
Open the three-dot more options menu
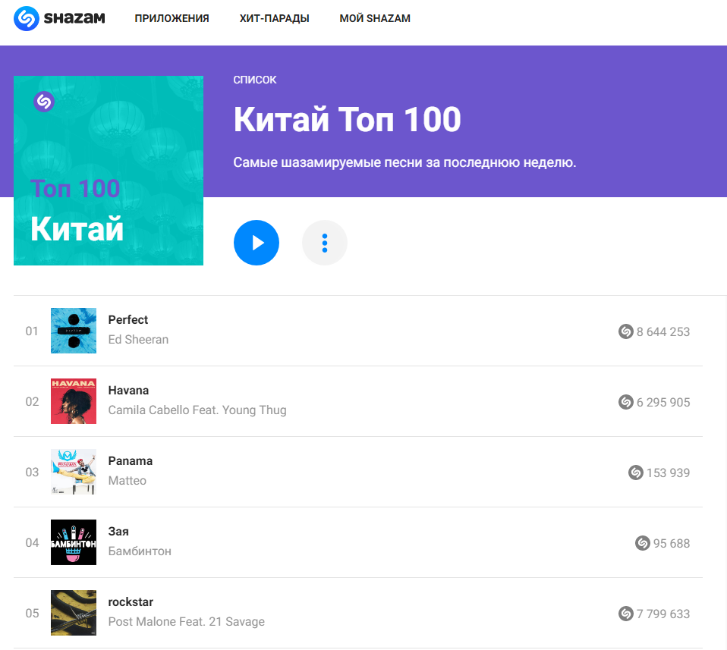tap(325, 243)
